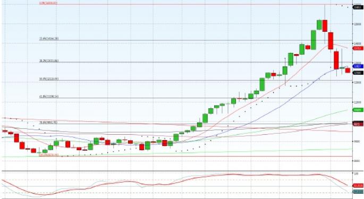Select the 23.6% Fibonacci level label
This screenshot has width=364, height=199.
pyautogui.click(x=49, y=39)
